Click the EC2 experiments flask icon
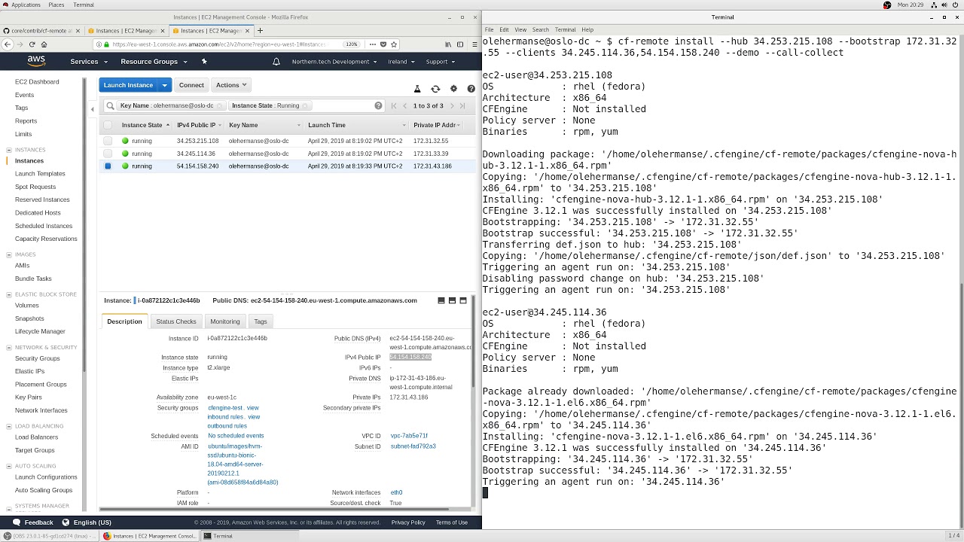964x542 pixels. coord(417,89)
